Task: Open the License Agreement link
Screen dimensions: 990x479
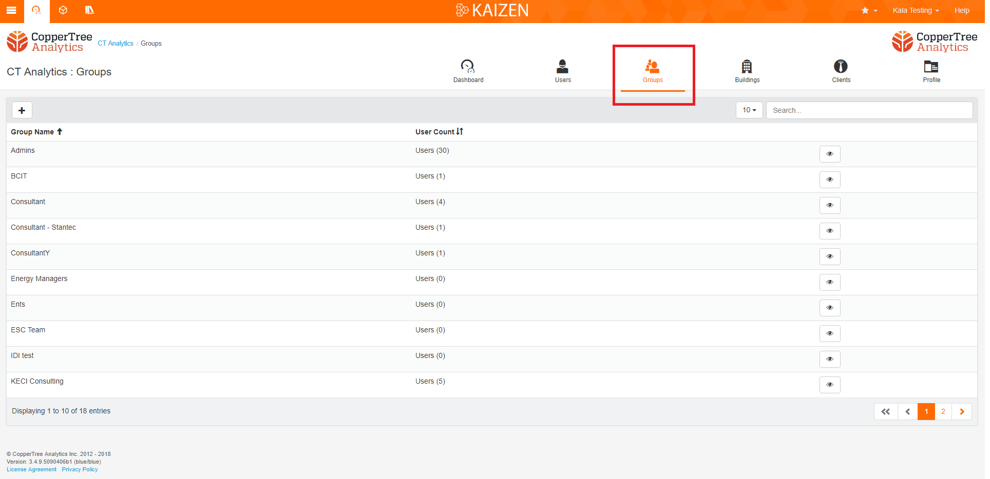Action: [x=32, y=469]
